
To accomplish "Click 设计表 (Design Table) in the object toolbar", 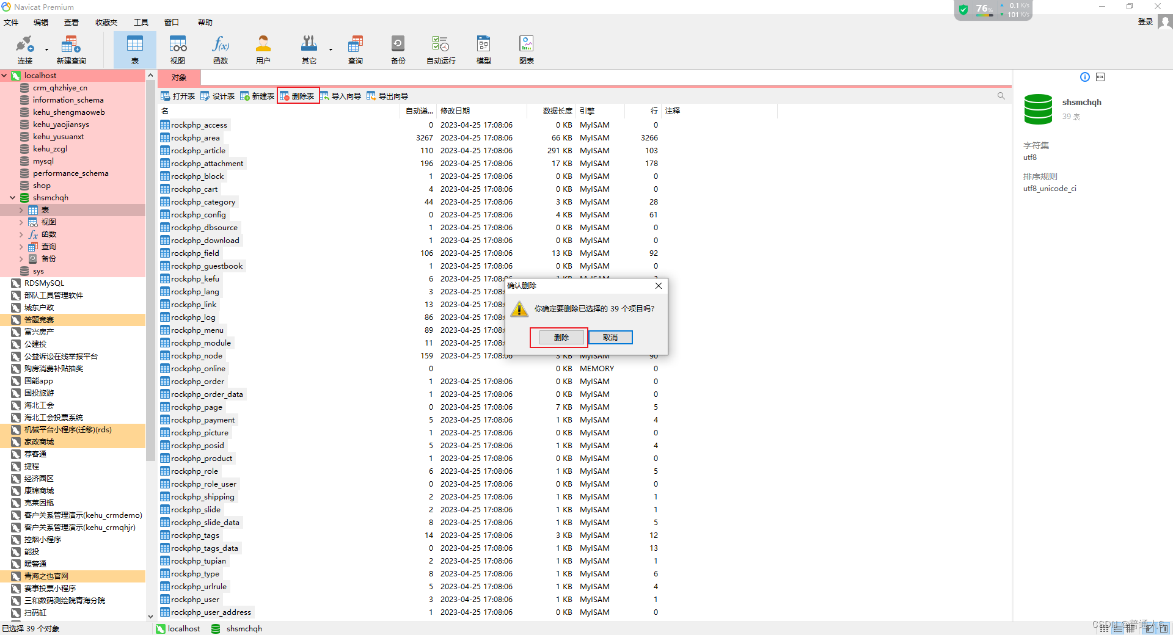I will coord(217,96).
